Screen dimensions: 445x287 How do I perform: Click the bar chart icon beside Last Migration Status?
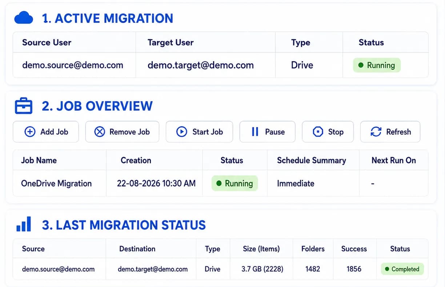click(x=24, y=224)
